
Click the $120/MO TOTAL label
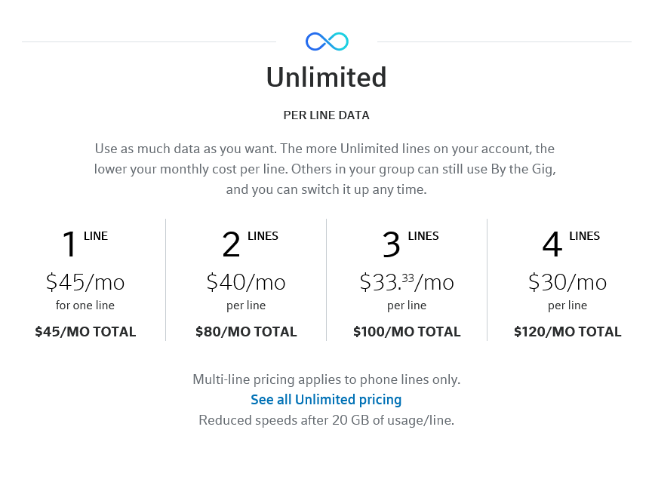[567, 331]
